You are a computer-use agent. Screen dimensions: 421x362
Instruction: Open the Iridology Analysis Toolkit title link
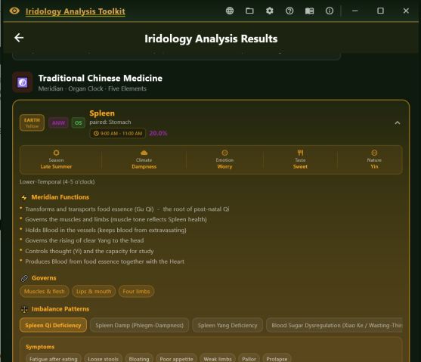[x=75, y=11]
